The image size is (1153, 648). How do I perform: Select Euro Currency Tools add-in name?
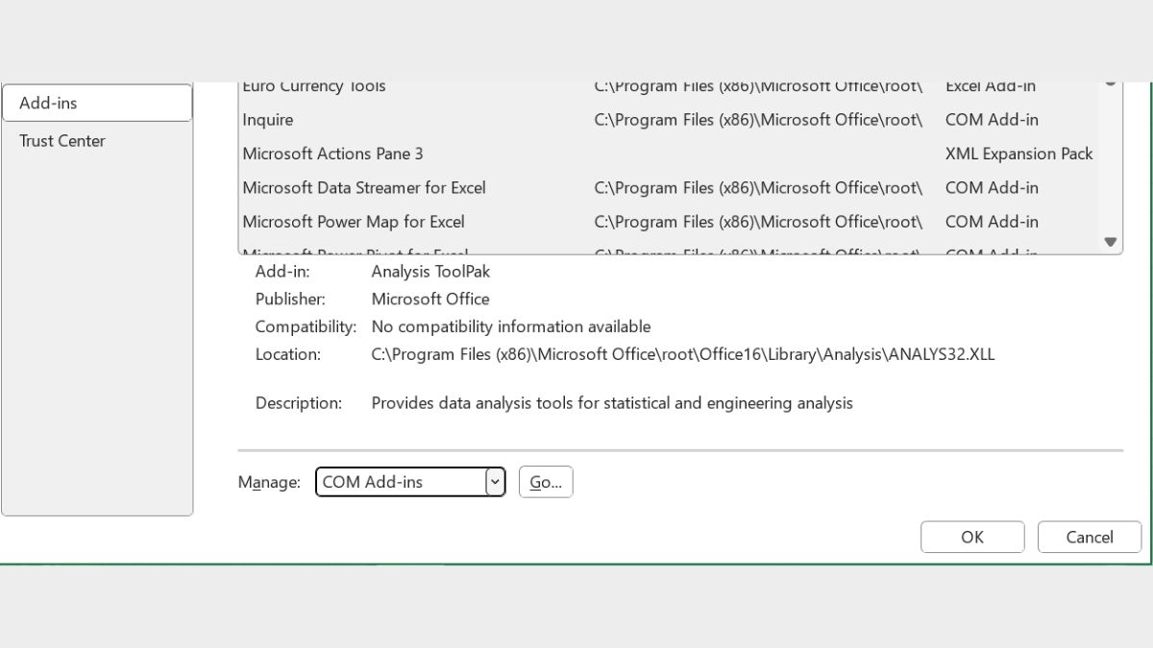click(x=314, y=86)
